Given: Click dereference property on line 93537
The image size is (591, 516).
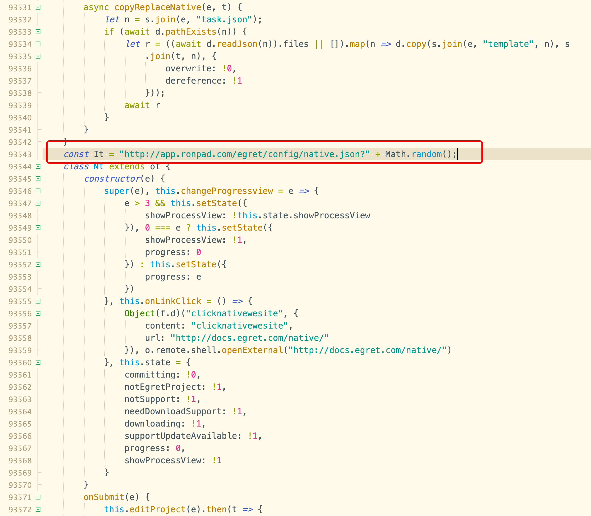Looking at the screenshot, I should coord(194,81).
